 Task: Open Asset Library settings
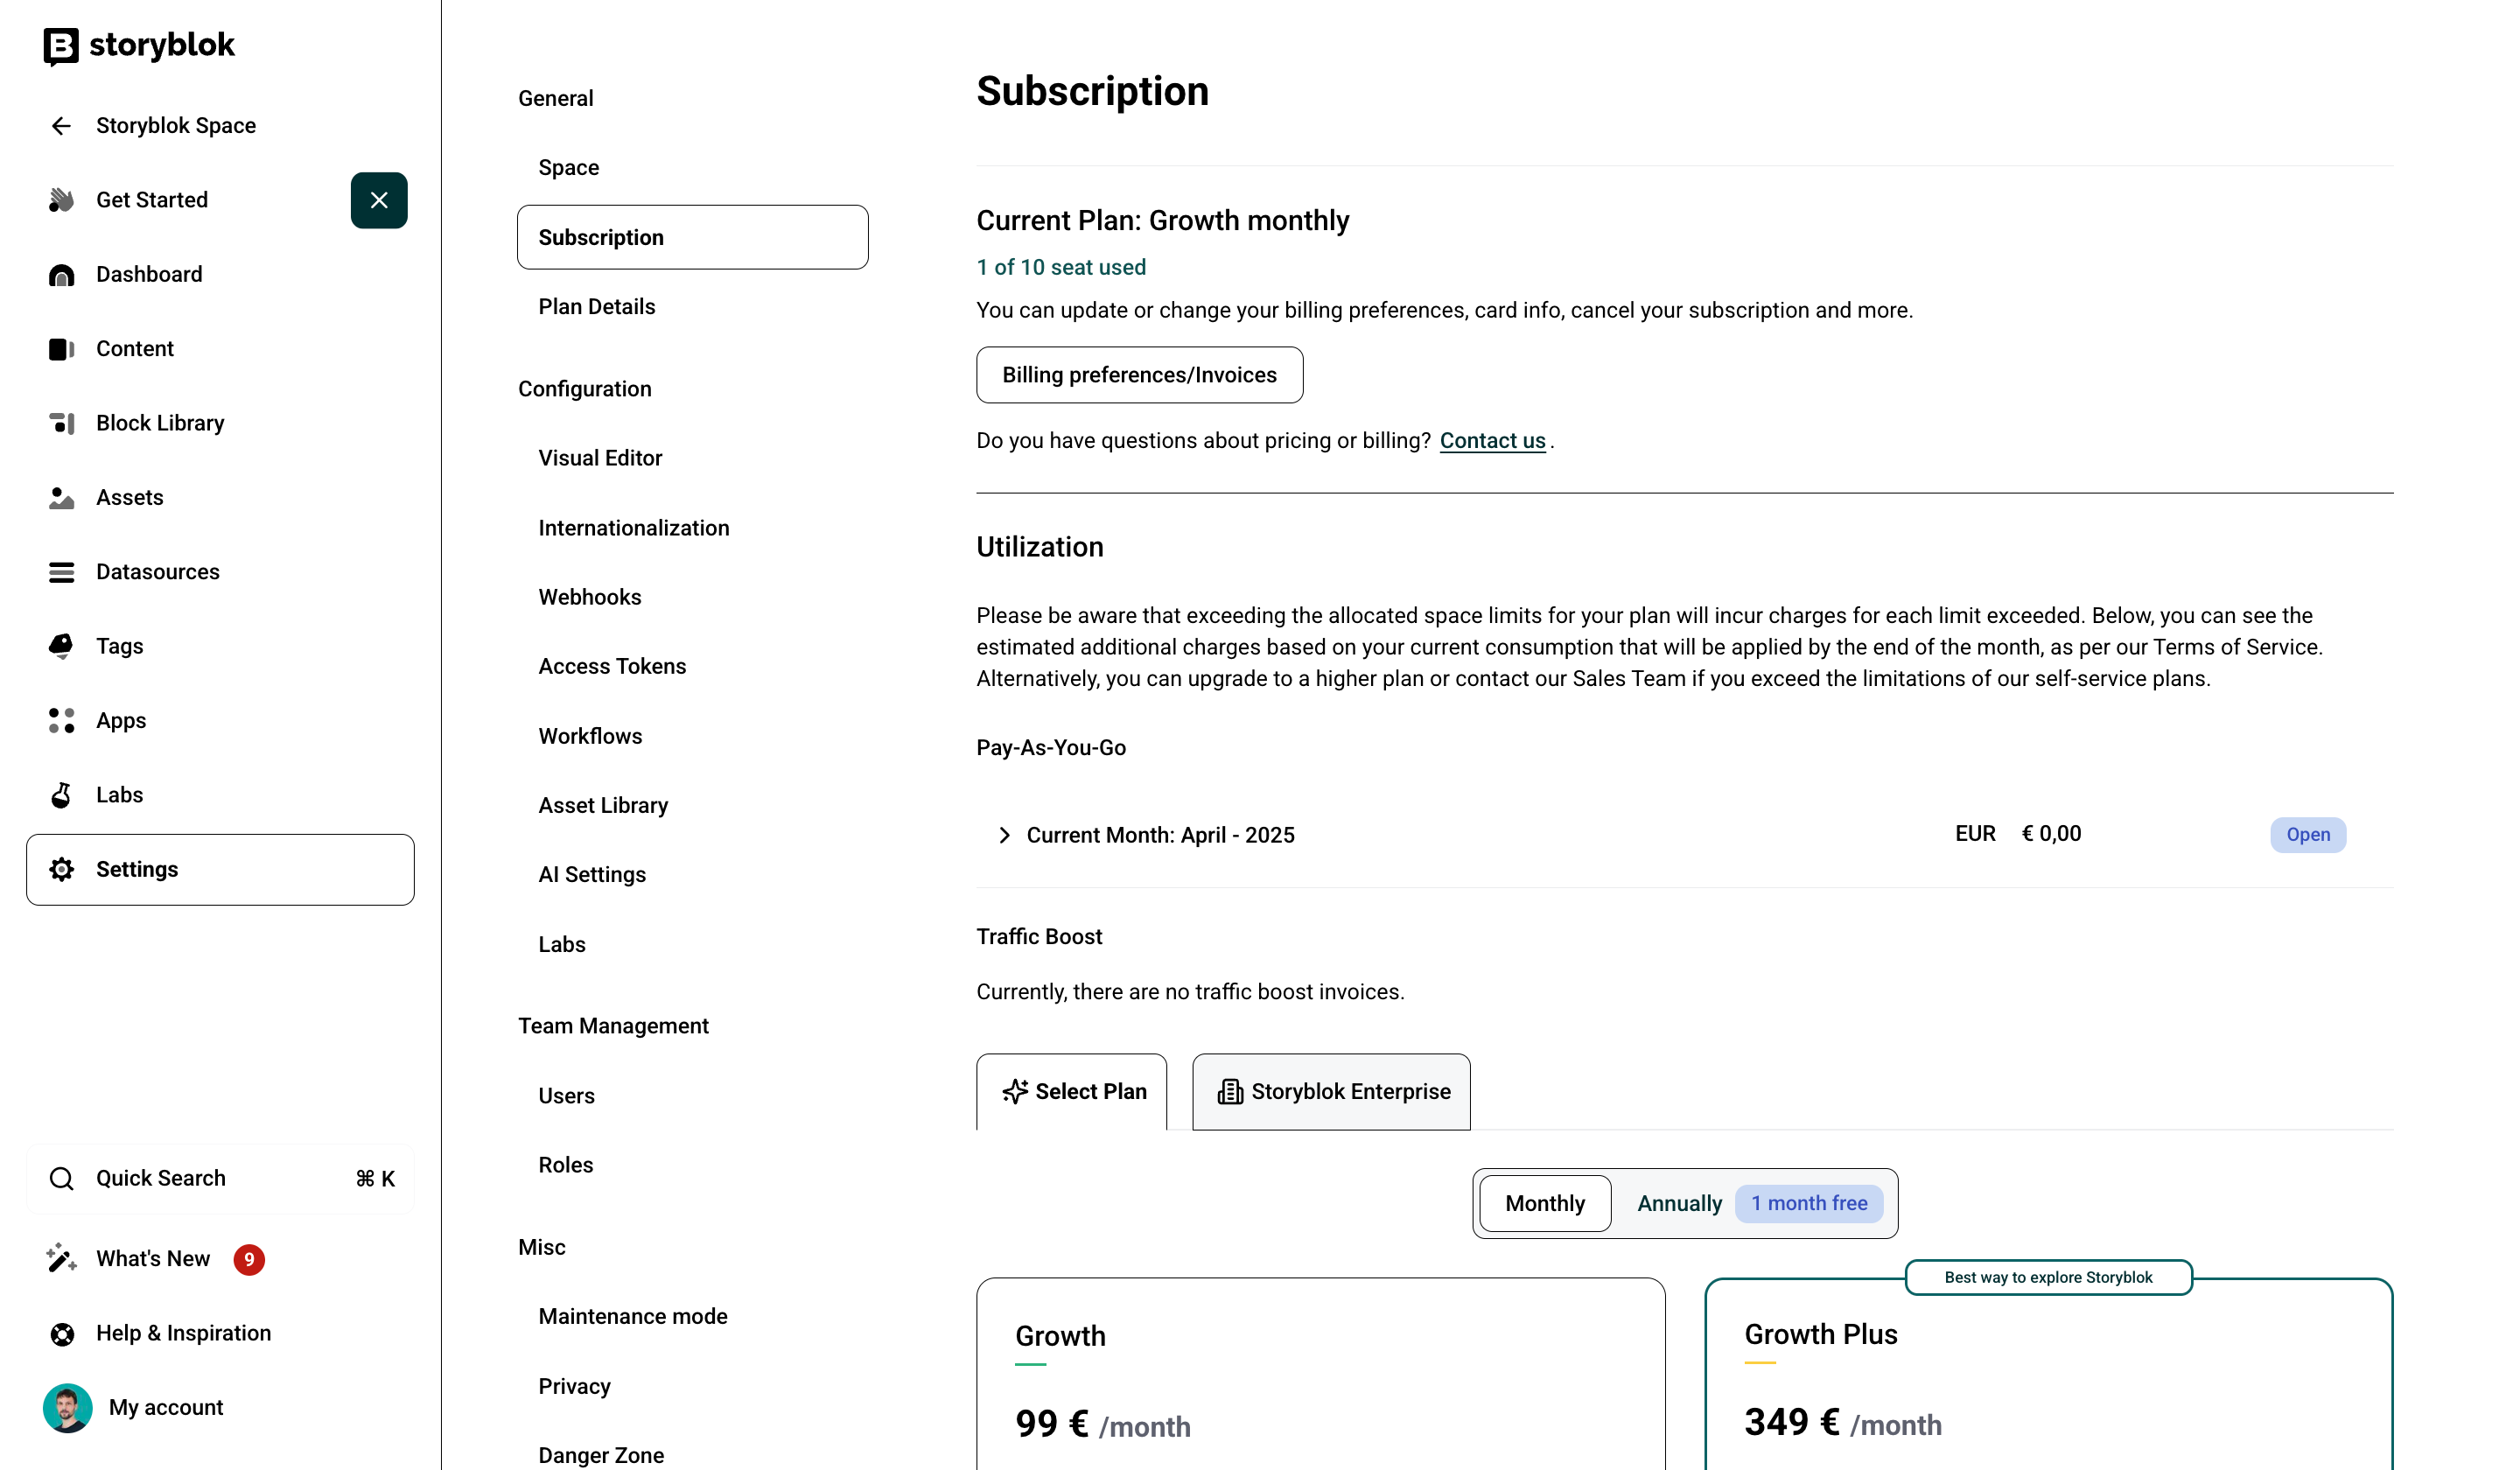(603, 805)
